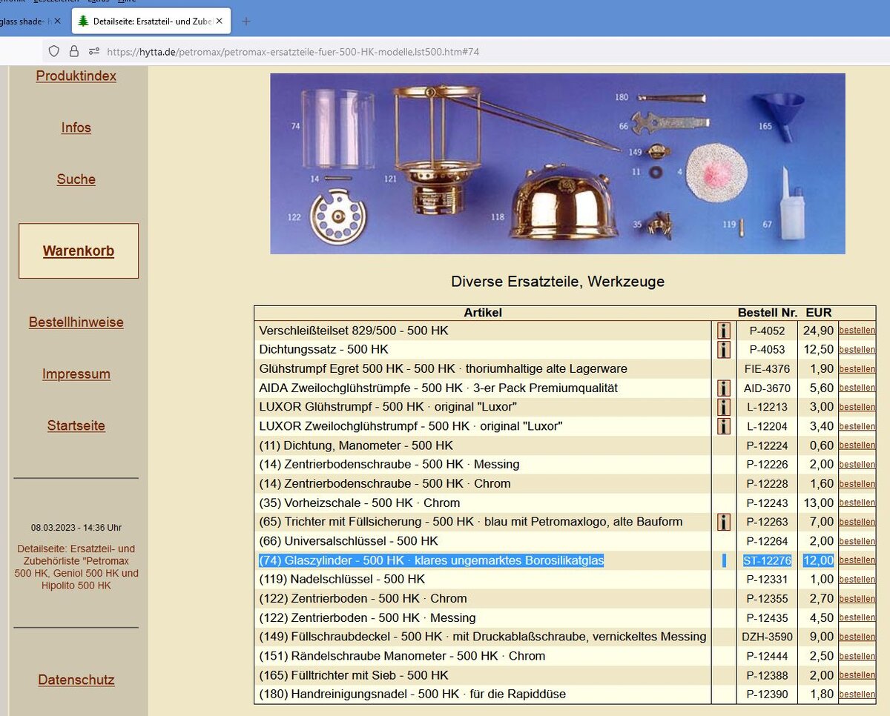Click the price 24,90 cell
This screenshot has height=716, width=890.
click(818, 331)
